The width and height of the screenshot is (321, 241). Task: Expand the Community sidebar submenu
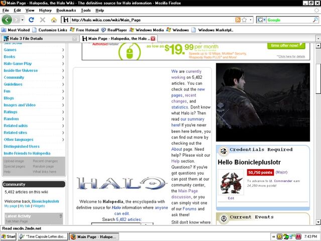click(x=63, y=77)
